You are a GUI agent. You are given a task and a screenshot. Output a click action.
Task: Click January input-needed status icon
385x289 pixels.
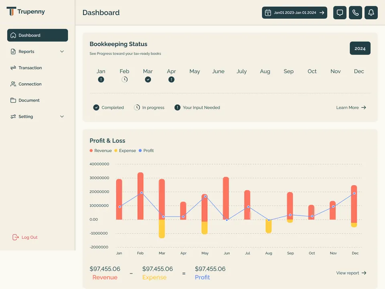[101, 79]
